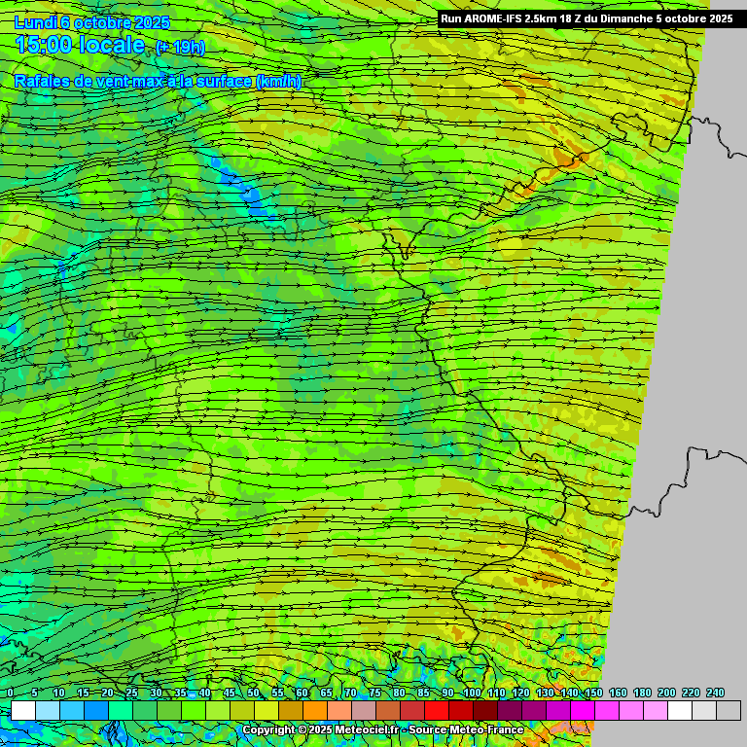Click the 'Lundi 6 octobre 2025' date text
The image size is (747, 747).
pyautogui.click(x=92, y=22)
